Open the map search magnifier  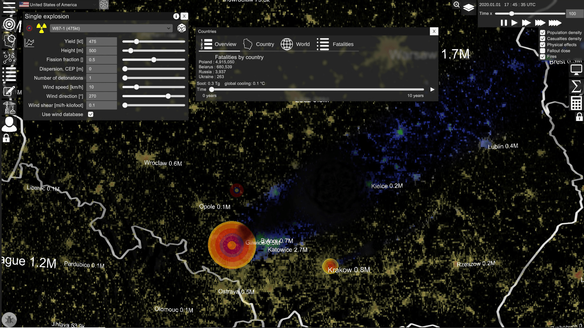457,5
